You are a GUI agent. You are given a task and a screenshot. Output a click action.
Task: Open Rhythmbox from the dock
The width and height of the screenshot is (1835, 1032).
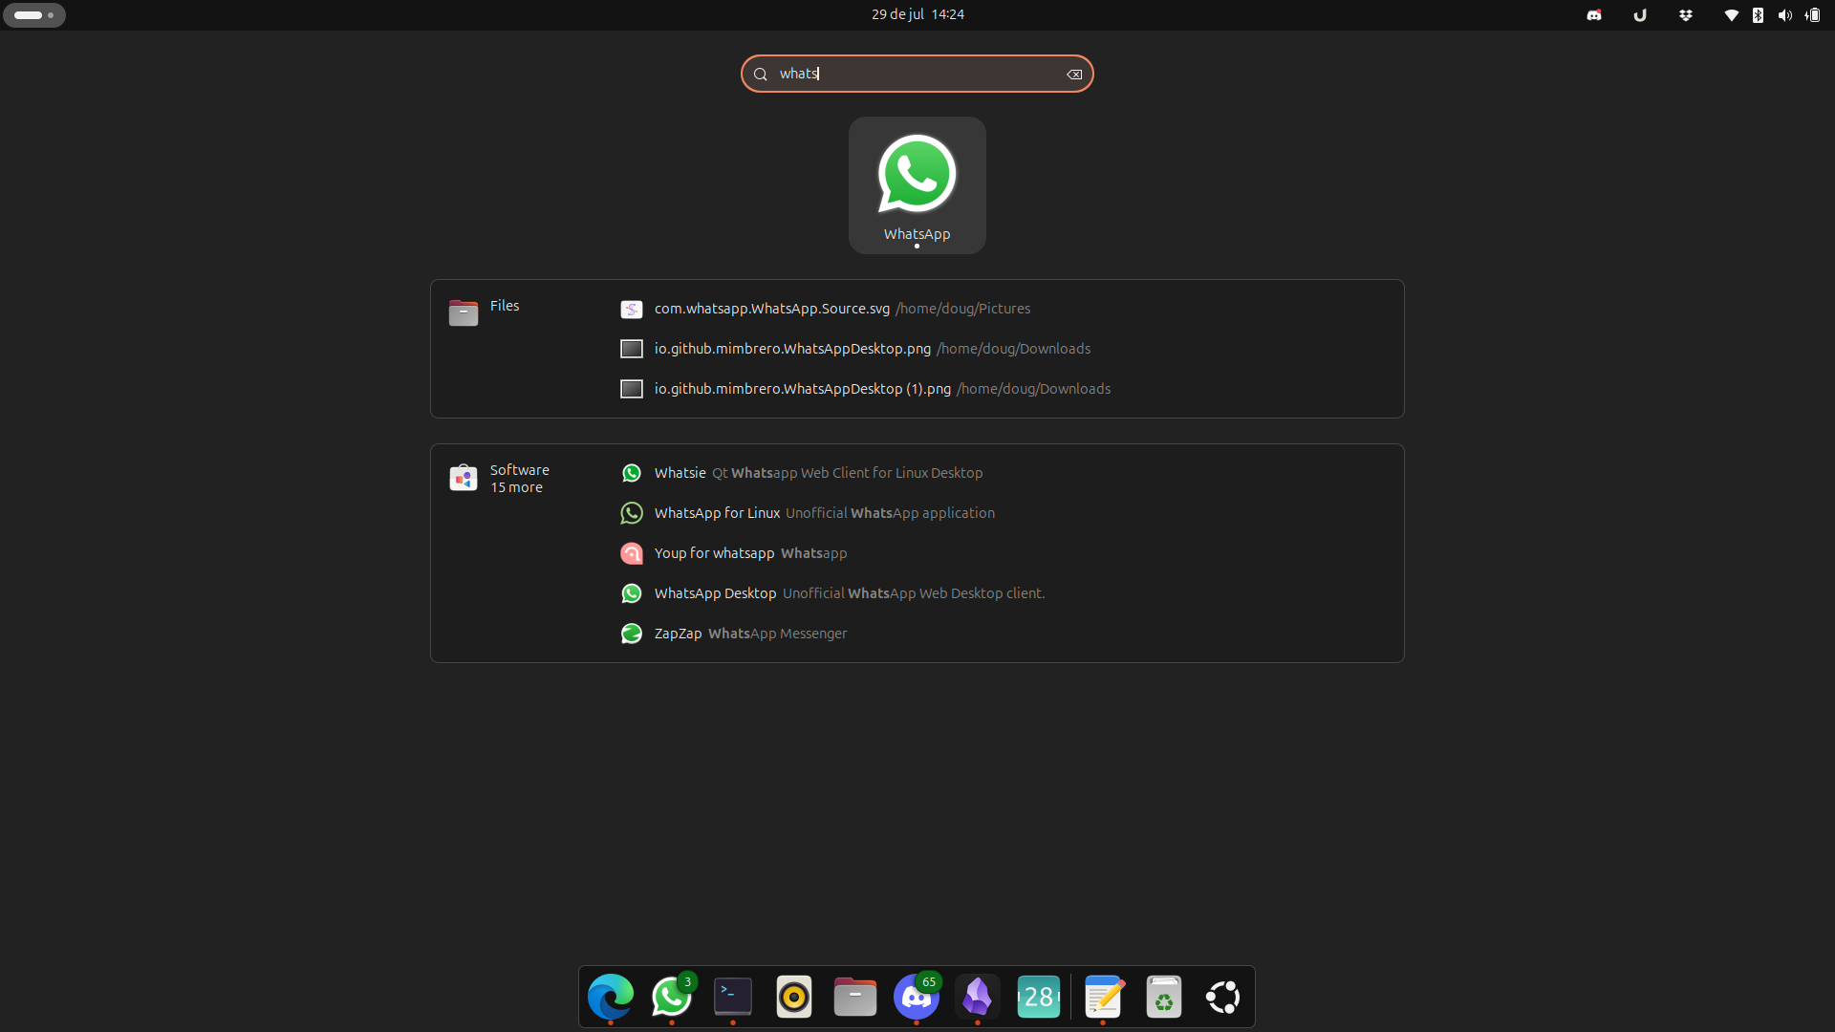794,998
